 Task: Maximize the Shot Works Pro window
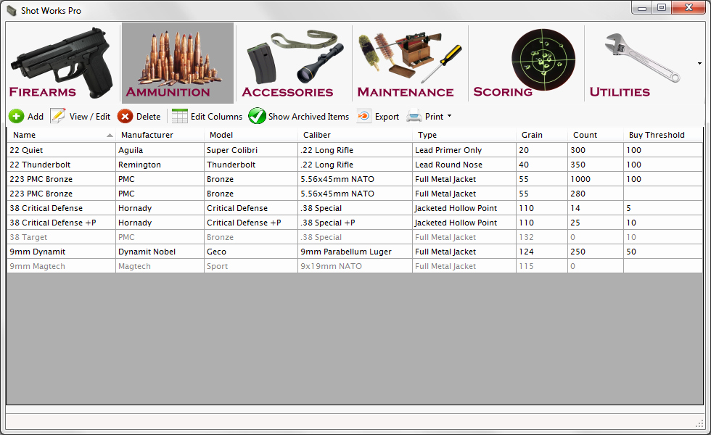662,8
